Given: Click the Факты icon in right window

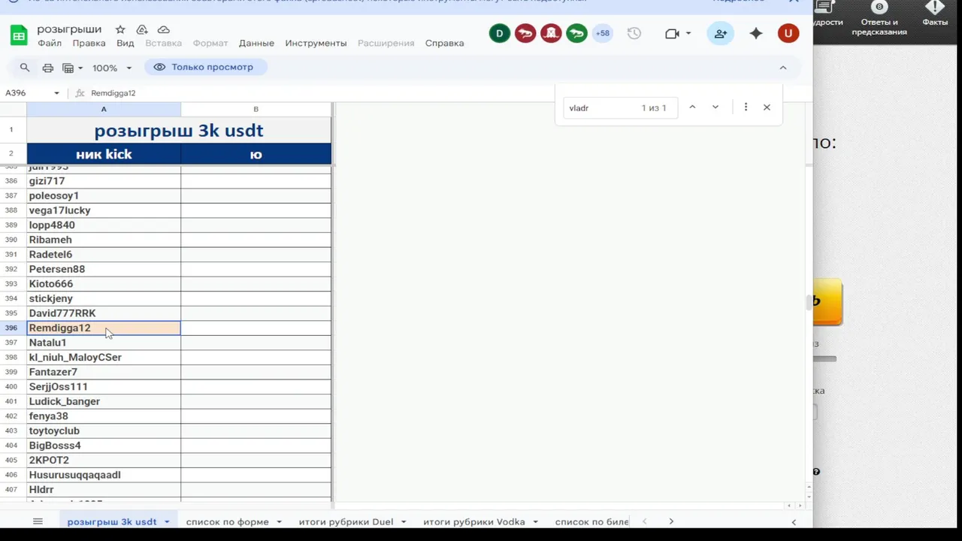Looking at the screenshot, I should pyautogui.click(x=935, y=14).
